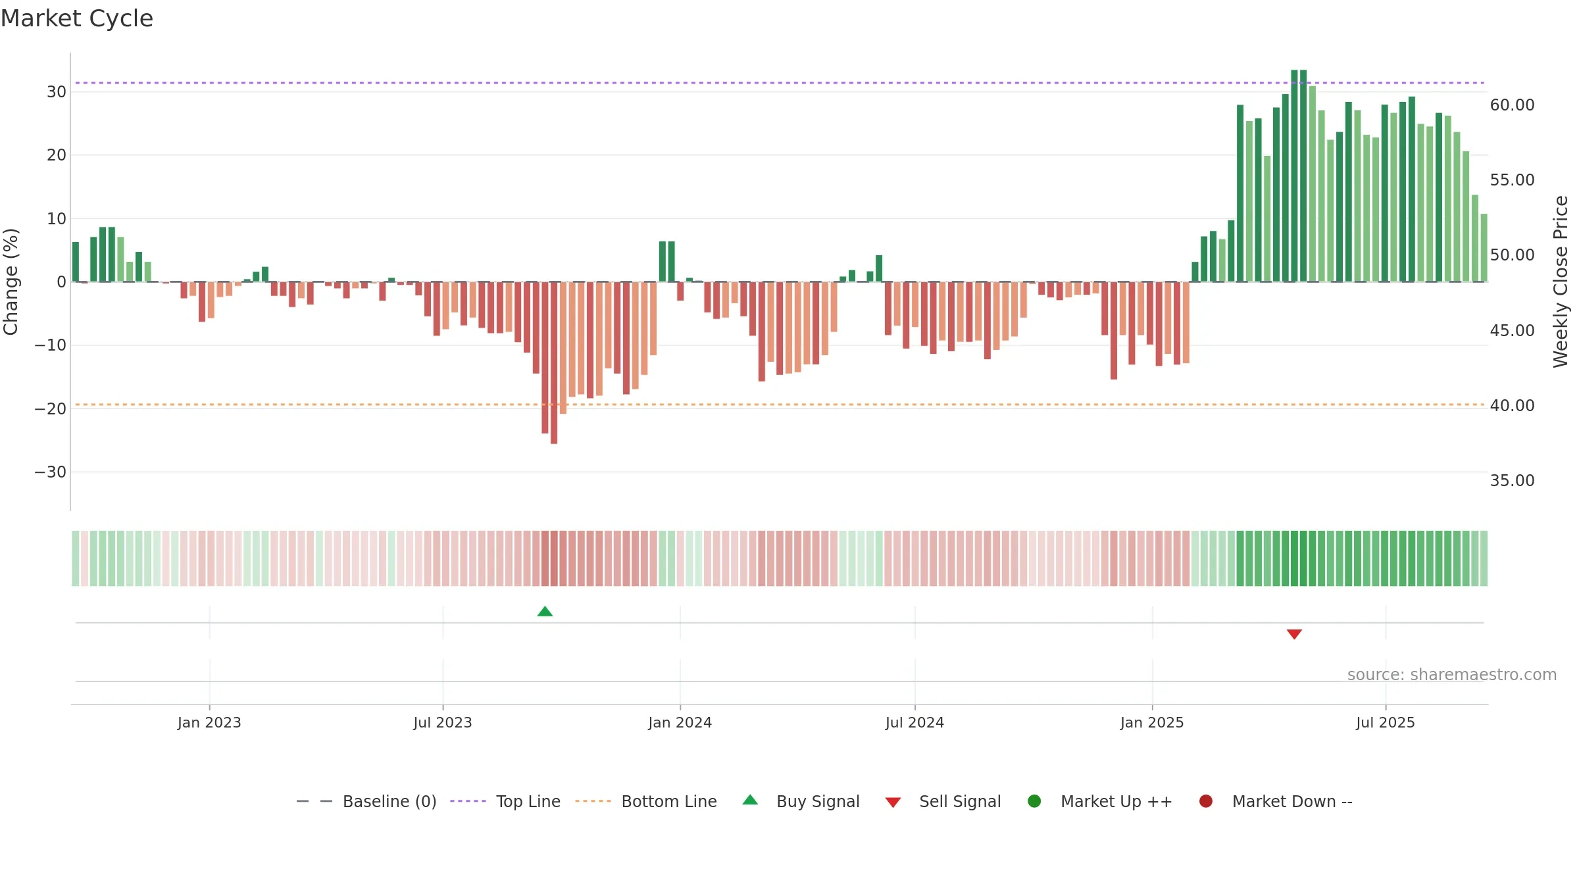Click the Jul 2025 axis label
The height and width of the screenshot is (888, 1579).
(1386, 722)
